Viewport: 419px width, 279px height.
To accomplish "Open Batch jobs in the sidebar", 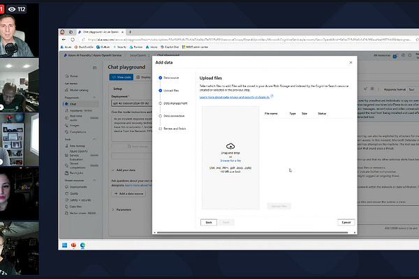I will tap(74, 173).
